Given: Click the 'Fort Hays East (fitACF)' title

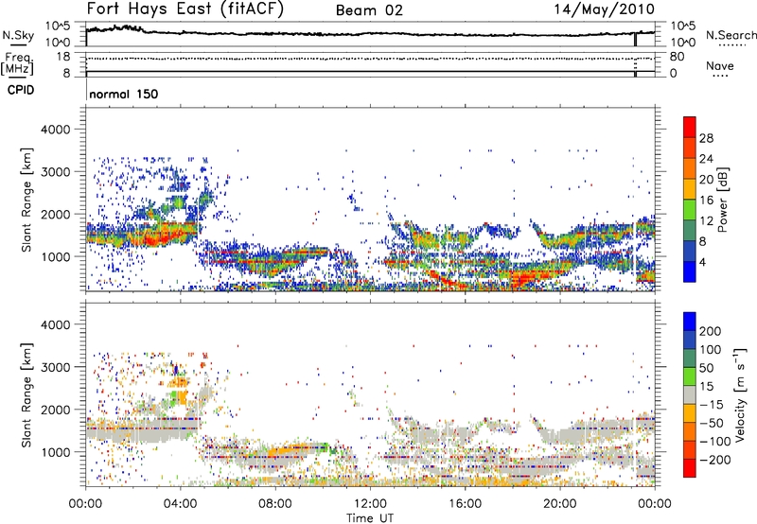Looking at the screenshot, I should [185, 9].
